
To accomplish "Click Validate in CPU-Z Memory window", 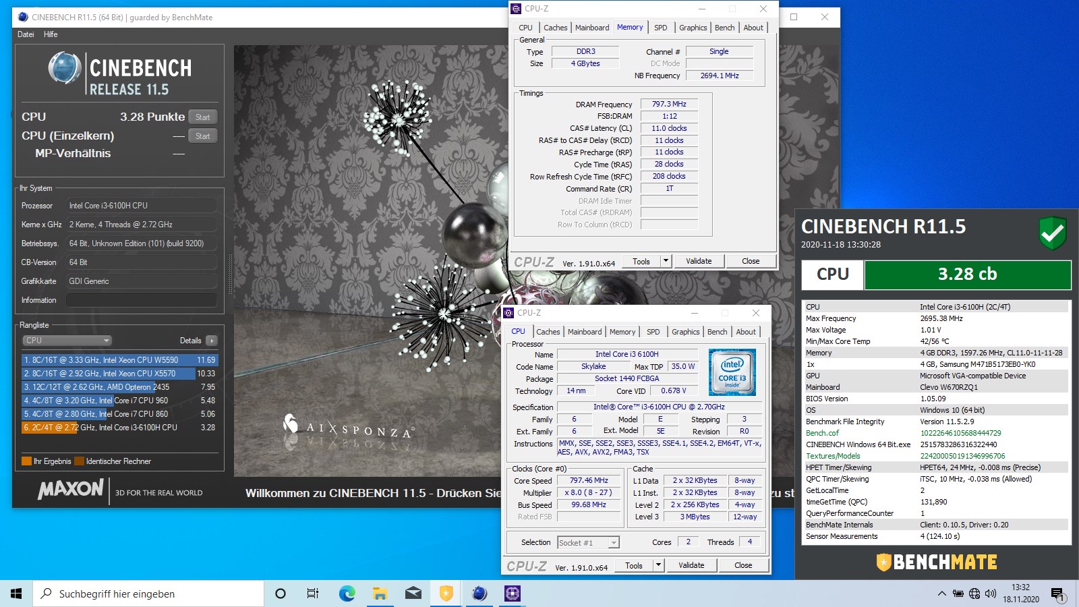I will point(699,261).
